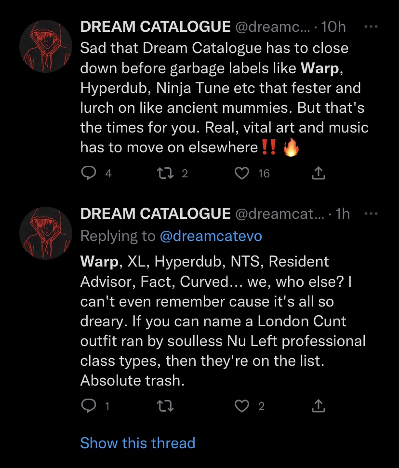Share the first tweet via share icon

pos(318,173)
